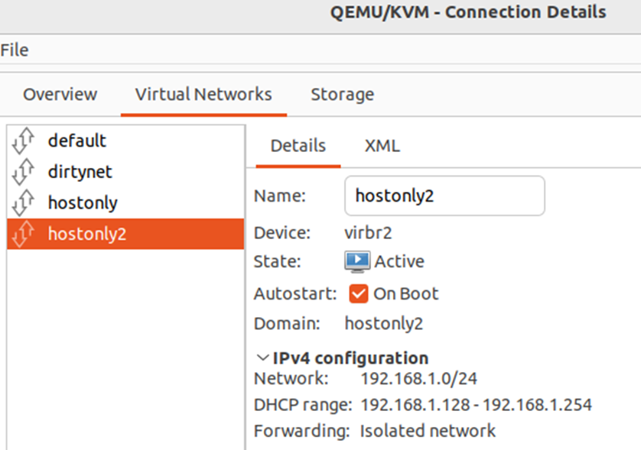
Task: Stay on the Virtual Networks tab
Action: [x=203, y=94]
